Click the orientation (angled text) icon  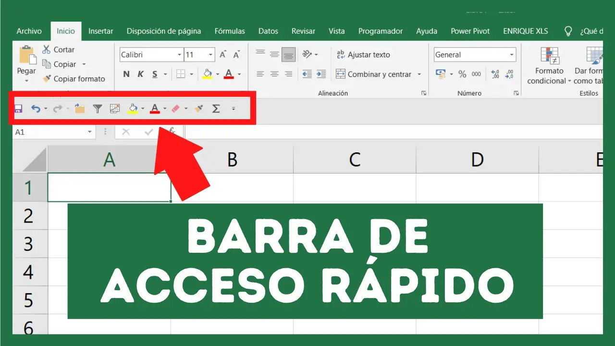[307, 54]
